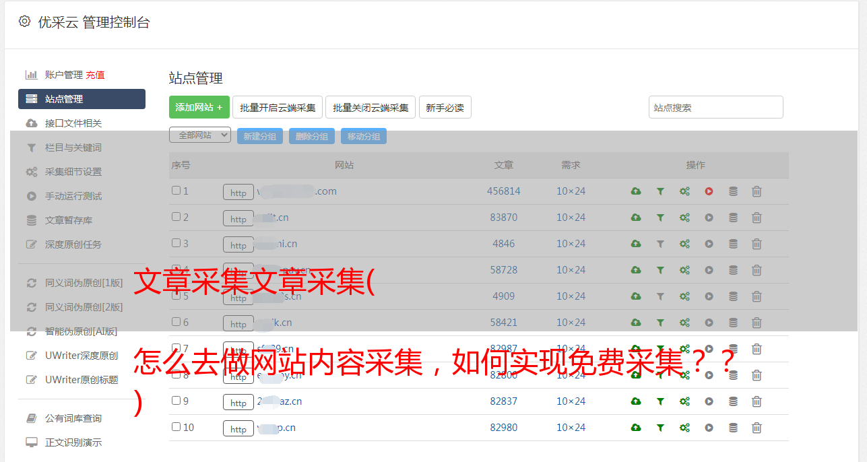867x462 pixels.
Task: Open article storage icon for row 3
Action: pyautogui.click(x=733, y=244)
